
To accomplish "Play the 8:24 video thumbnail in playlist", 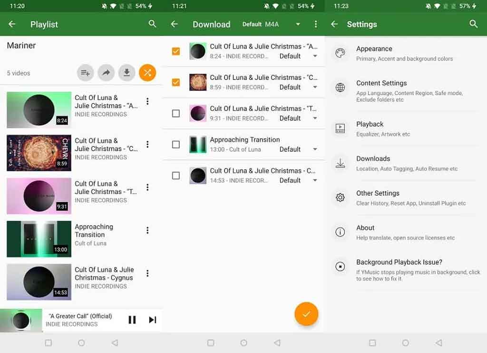I will point(39,110).
